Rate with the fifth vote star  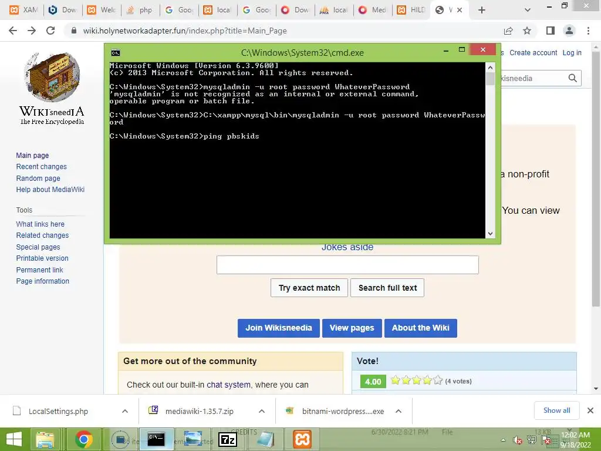click(x=438, y=381)
